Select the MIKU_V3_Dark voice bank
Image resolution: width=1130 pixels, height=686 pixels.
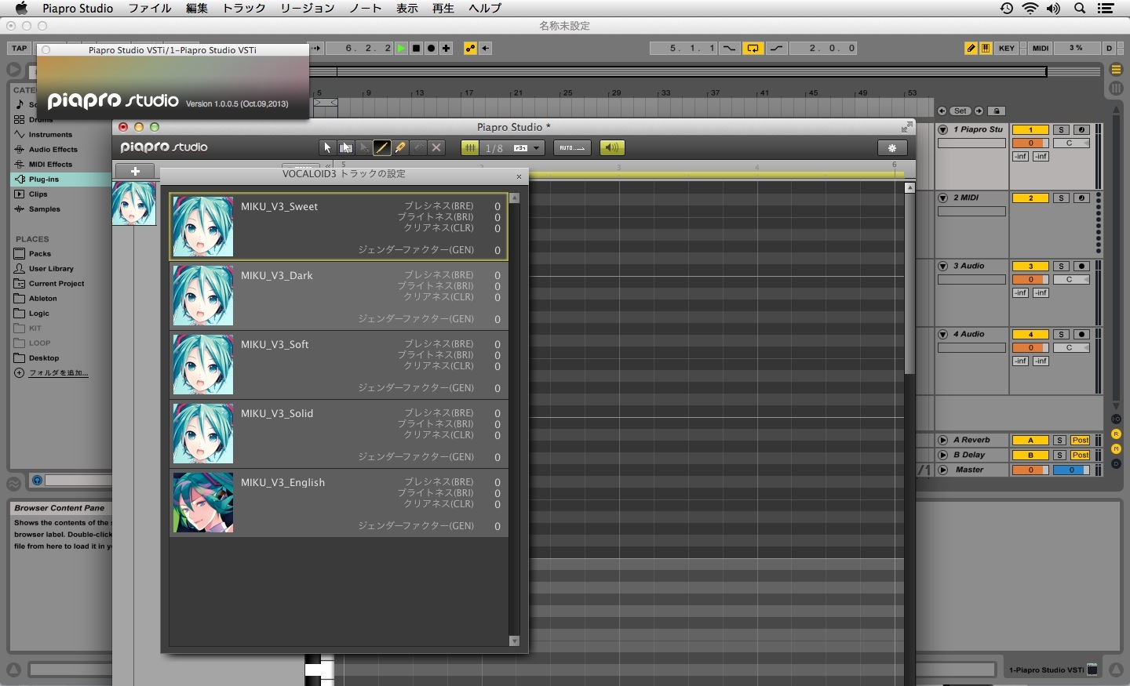339,296
